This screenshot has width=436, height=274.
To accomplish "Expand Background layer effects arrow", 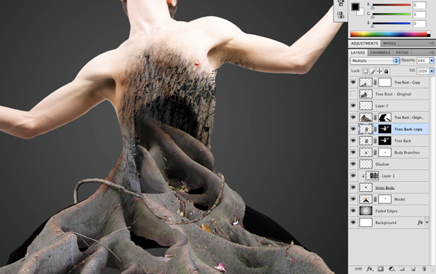I will [x=427, y=222].
